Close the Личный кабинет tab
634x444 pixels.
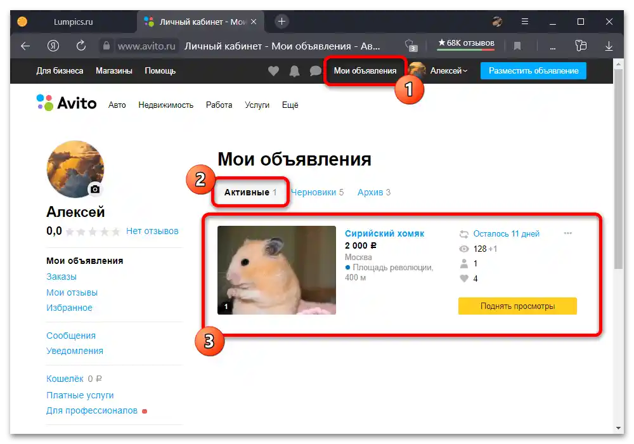coord(254,22)
